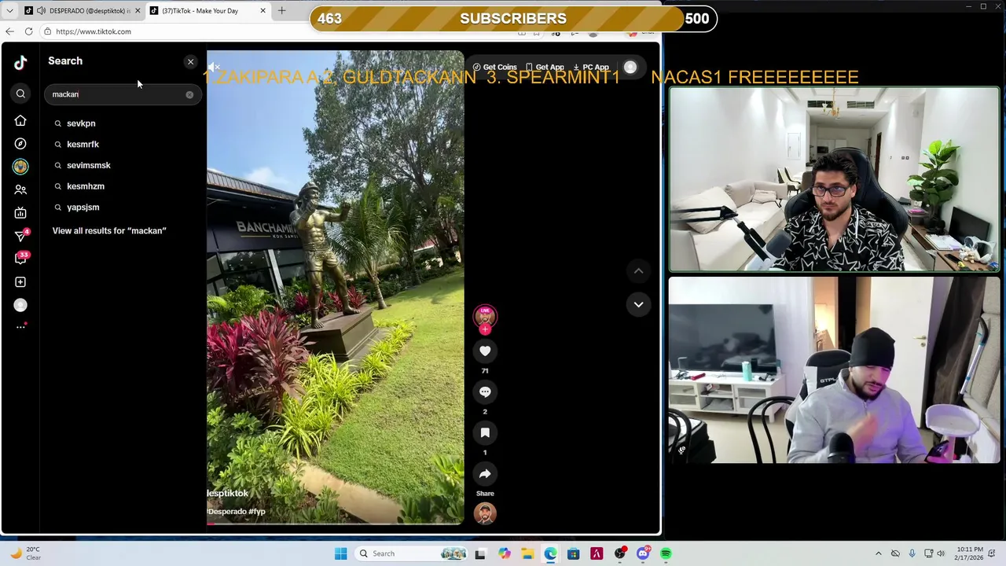Reload the page with refresh button
This screenshot has height=566, width=1006.
[28, 31]
